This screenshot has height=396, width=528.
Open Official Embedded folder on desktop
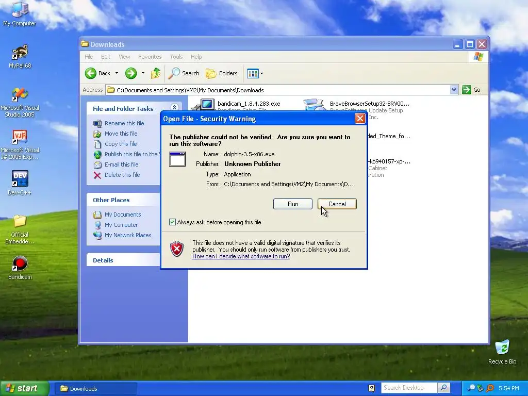coord(20,229)
